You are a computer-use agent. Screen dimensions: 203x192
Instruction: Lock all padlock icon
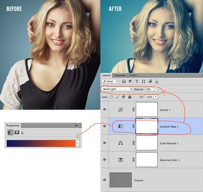point(130,97)
